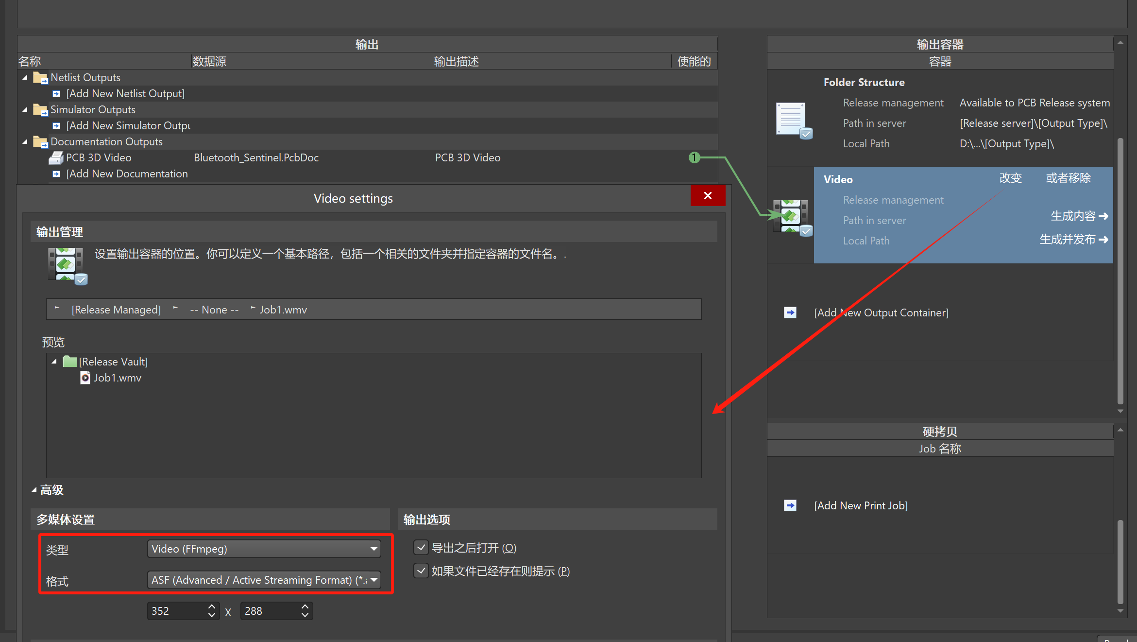Screen dimensions: 1137x642
Task: Open the ASF format dropdown
Action: click(x=373, y=580)
